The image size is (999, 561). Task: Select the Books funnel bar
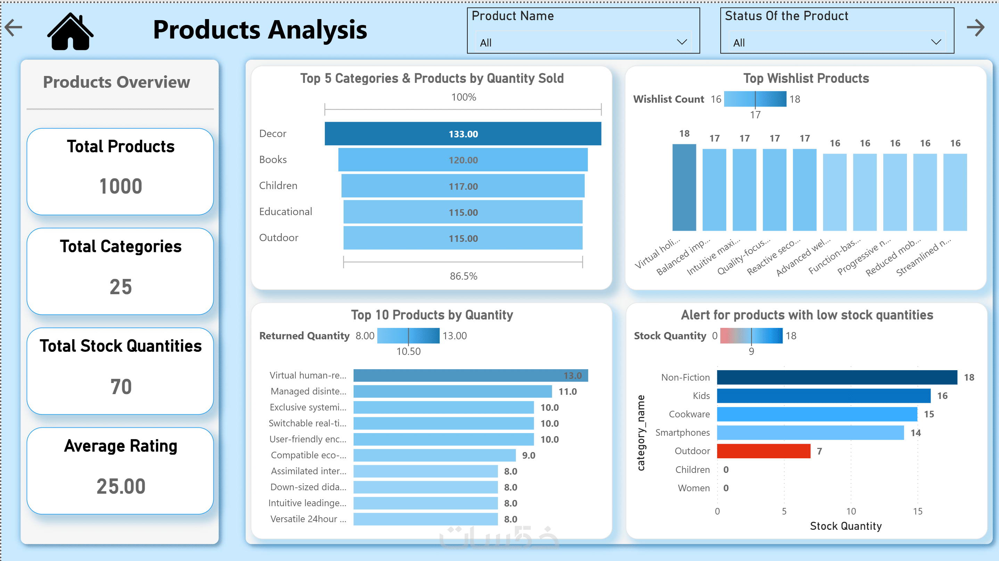point(462,160)
